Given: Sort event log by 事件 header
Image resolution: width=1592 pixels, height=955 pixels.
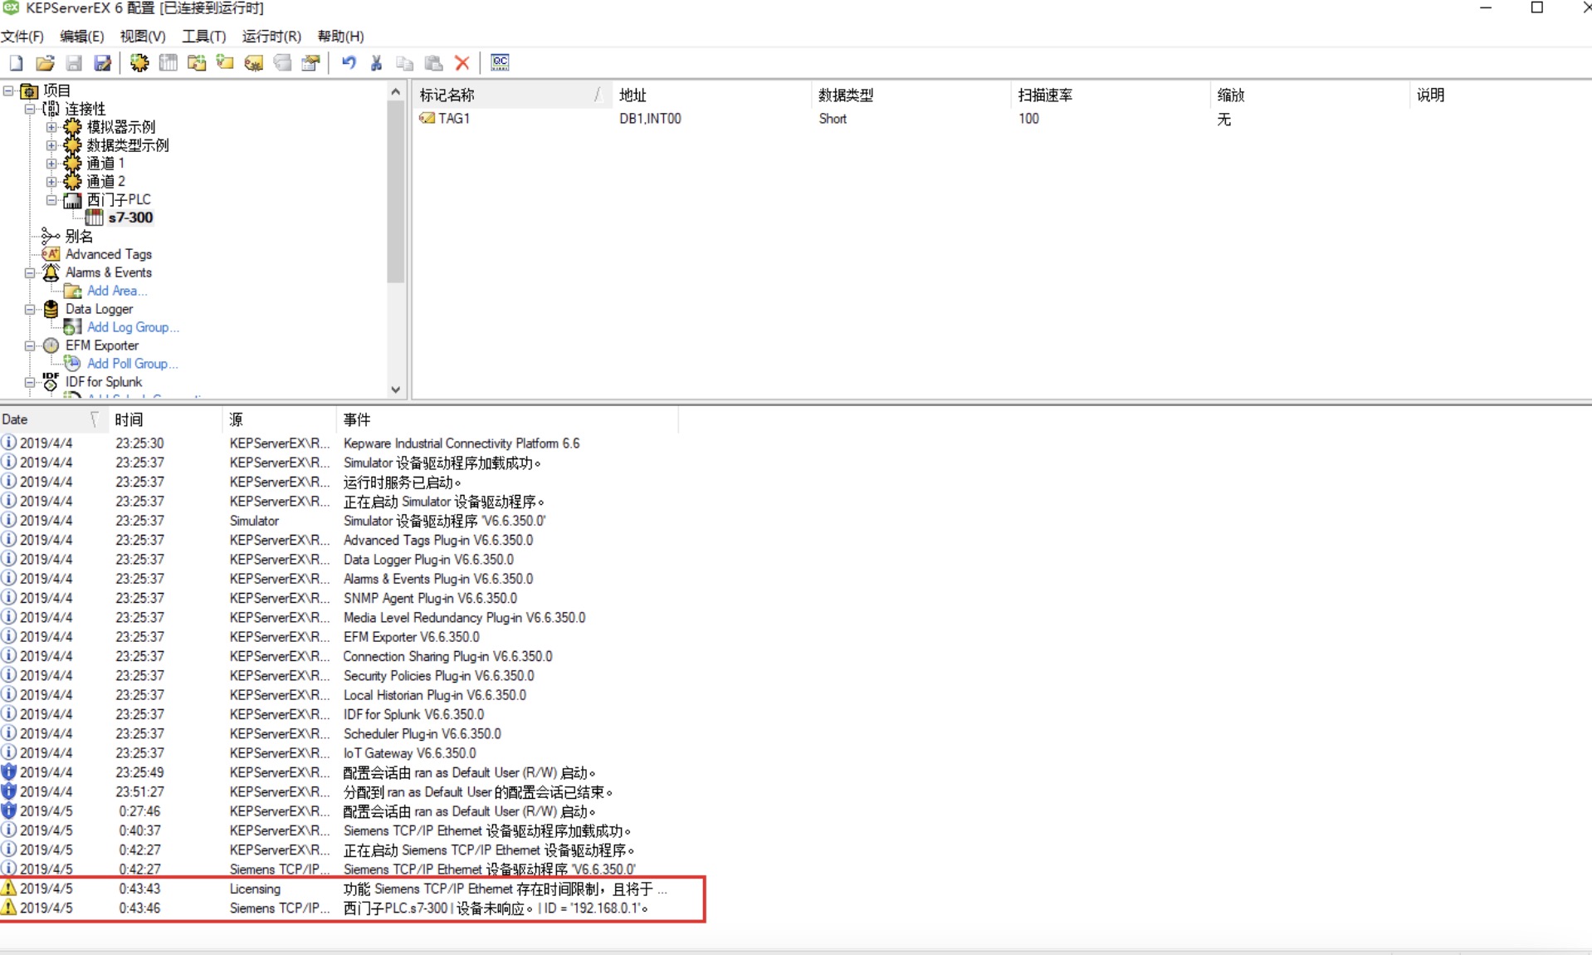Looking at the screenshot, I should point(507,419).
